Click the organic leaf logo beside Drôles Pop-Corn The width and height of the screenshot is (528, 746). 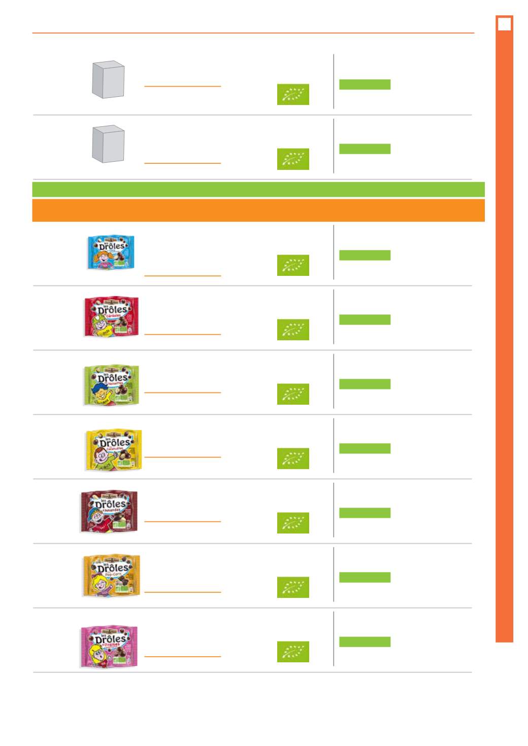293,587
